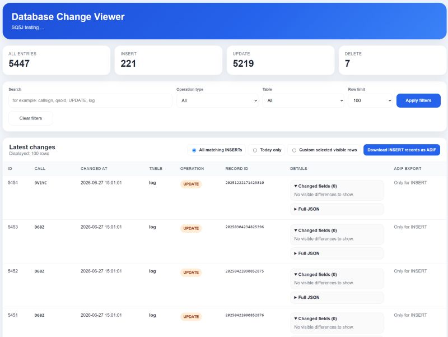The height and width of the screenshot is (337, 448).
Task: Open the Row limit dropdown
Action: click(x=370, y=100)
